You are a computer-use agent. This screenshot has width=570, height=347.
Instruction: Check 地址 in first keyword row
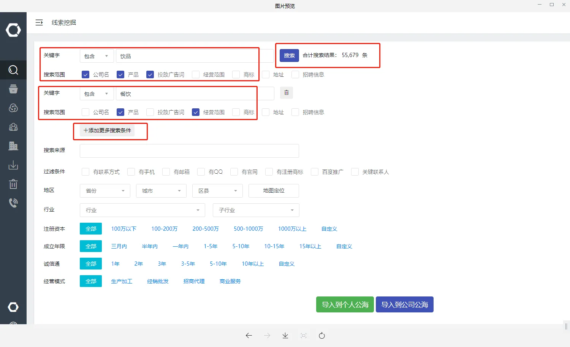(266, 74)
